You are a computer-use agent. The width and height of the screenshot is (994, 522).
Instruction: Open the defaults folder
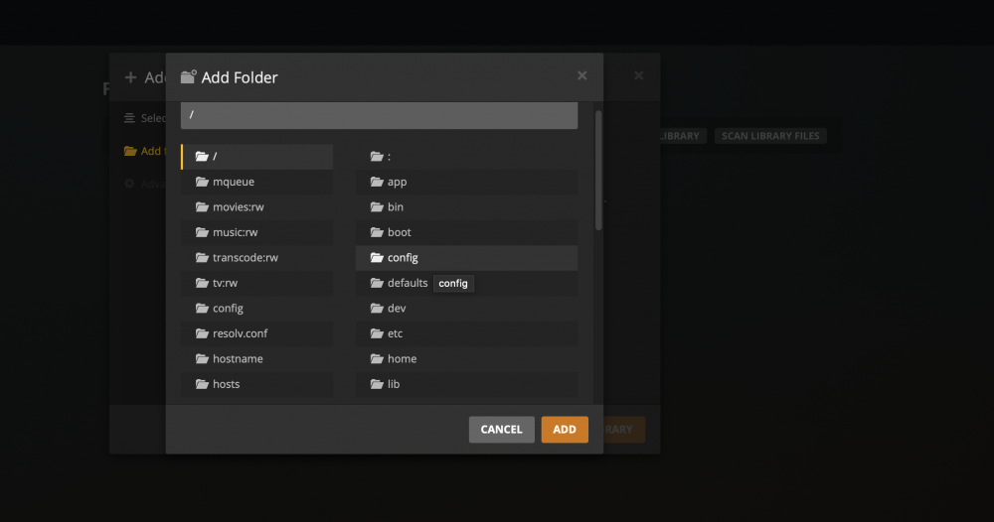coord(466,283)
